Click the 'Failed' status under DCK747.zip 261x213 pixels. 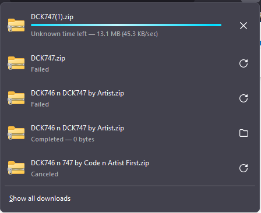(40, 69)
